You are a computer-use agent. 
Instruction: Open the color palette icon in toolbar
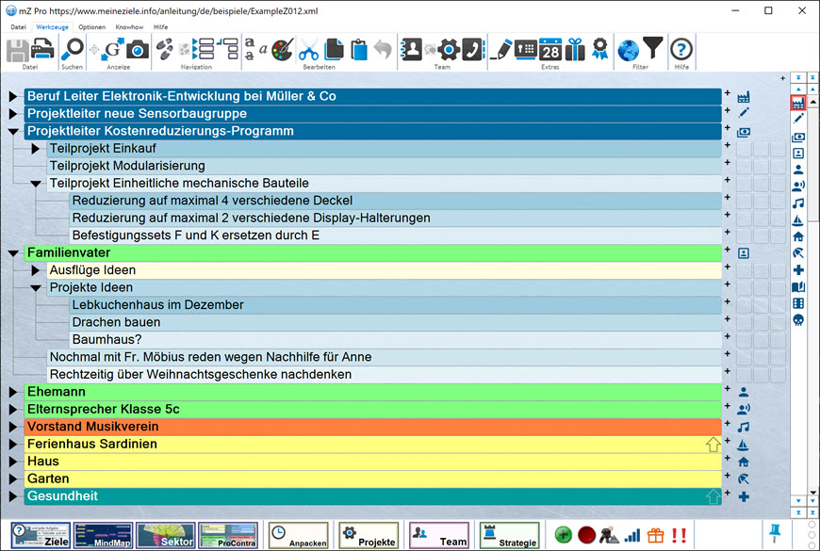[x=283, y=50]
